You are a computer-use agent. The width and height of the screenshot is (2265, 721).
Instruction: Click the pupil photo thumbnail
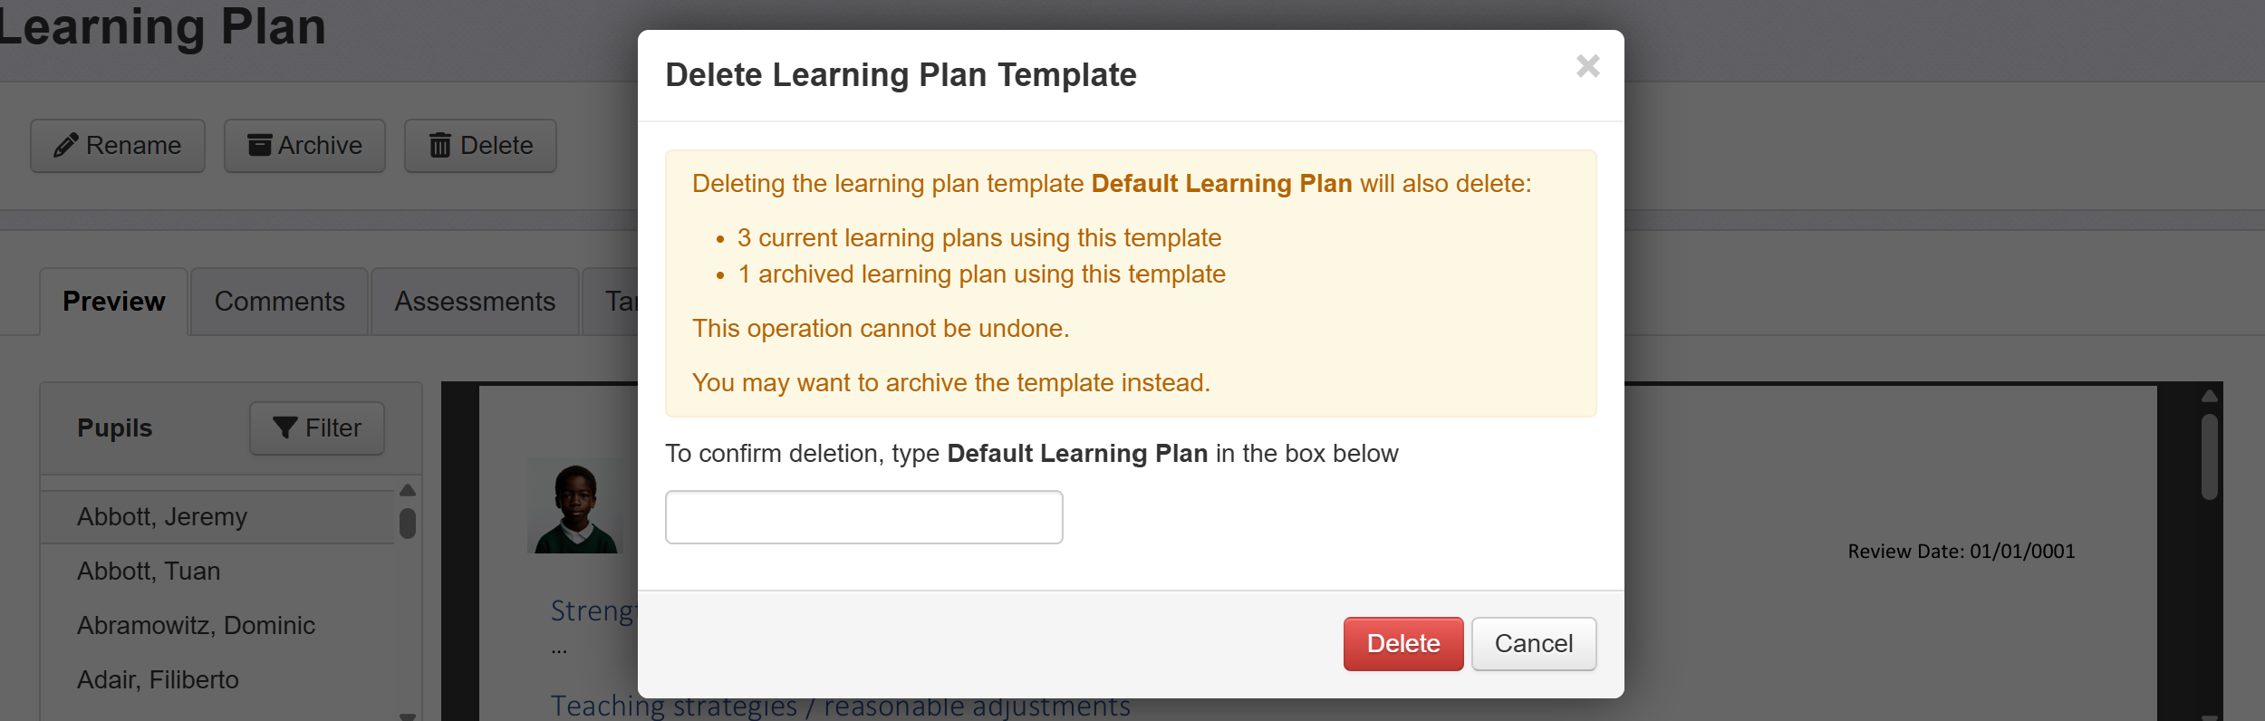(575, 507)
